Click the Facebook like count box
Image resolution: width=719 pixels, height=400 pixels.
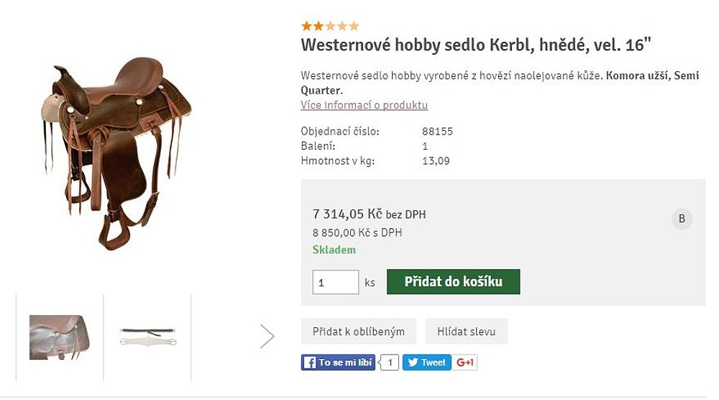(389, 363)
